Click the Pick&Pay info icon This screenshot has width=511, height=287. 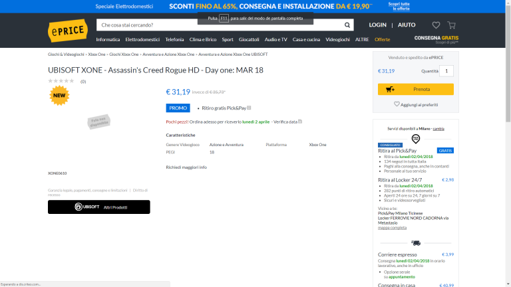249,108
